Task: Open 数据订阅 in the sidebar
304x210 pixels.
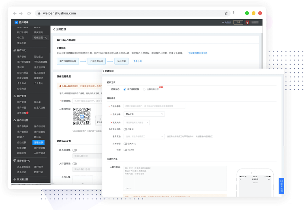Action: tap(39, 172)
